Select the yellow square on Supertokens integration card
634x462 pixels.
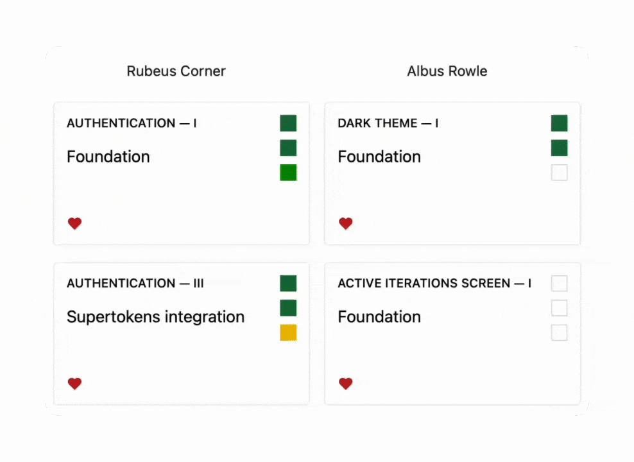(288, 333)
